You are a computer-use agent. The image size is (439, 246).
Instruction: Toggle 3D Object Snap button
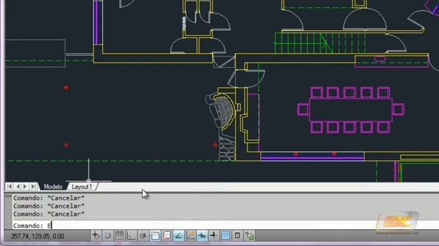click(167, 236)
